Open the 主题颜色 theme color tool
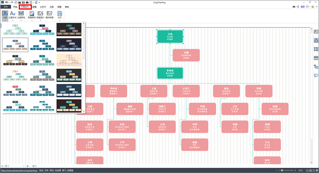The image size is (319, 173). pyautogui.click(x=21, y=15)
